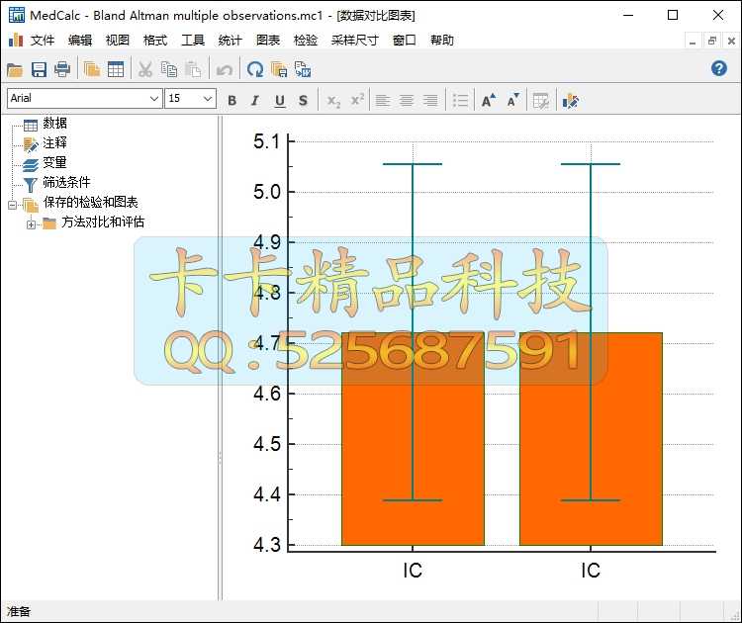Toggle italic formatting
Screen dimensions: 742x623
tap(255, 100)
